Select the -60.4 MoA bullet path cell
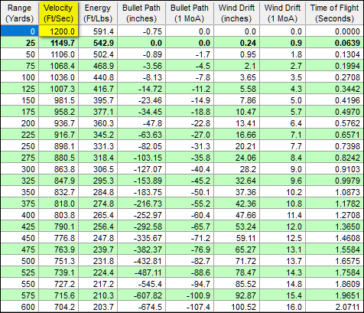This screenshot has height=313, width=364. click(x=190, y=215)
